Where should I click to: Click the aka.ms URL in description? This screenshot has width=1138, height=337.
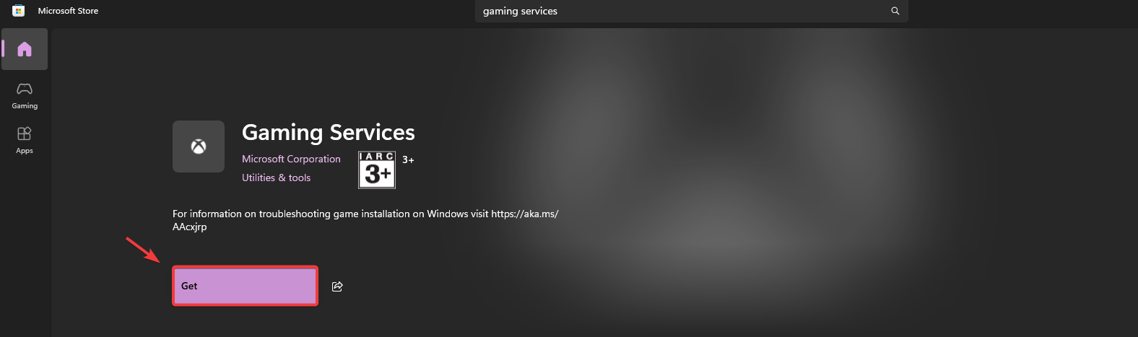tap(524, 214)
